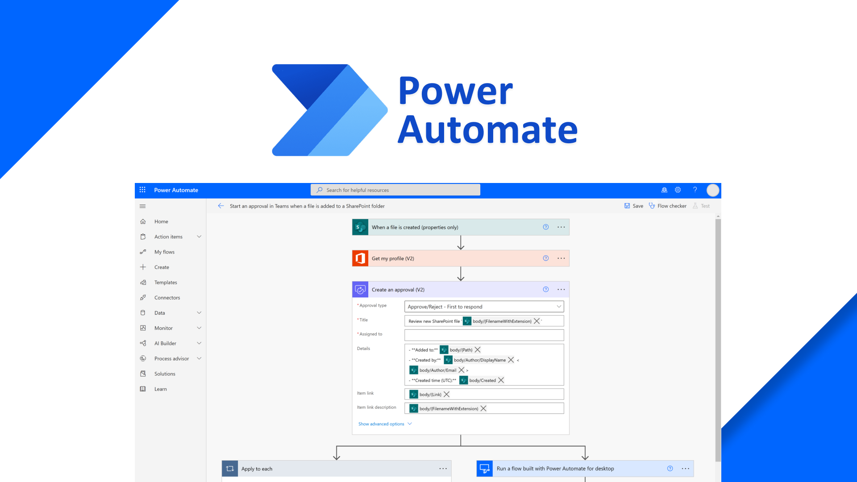The image size is (857, 482).
Task: Click the back arrow next to the flow title
Action: 221,206
